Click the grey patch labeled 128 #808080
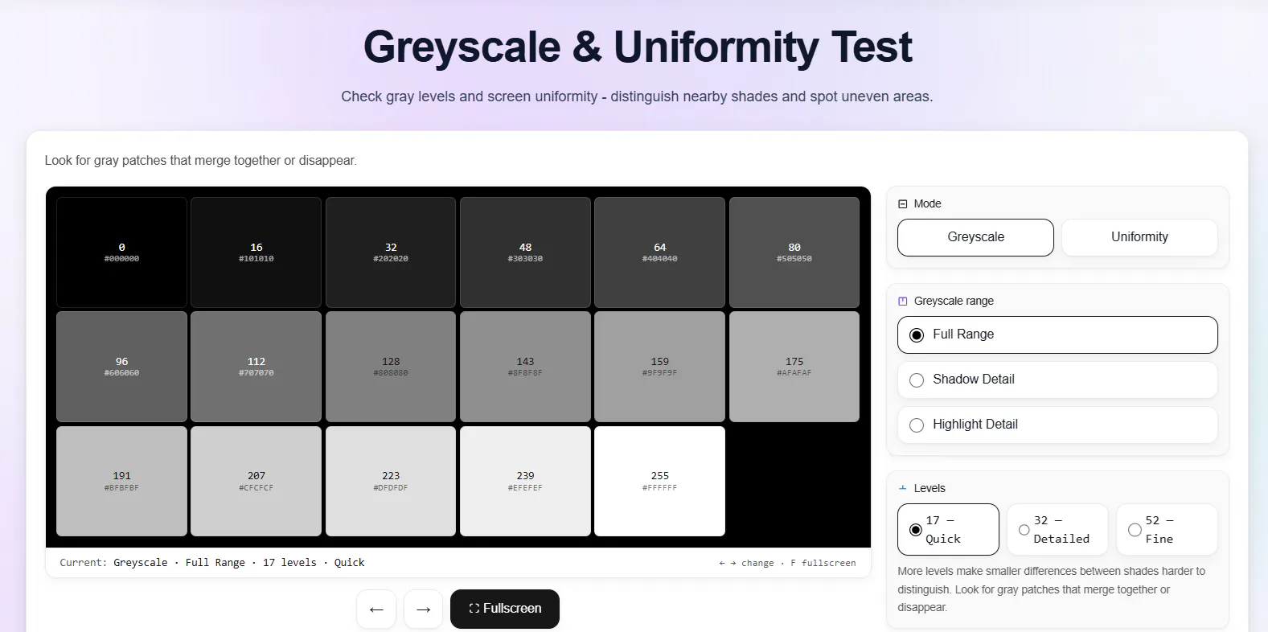1268x632 pixels. [391, 367]
